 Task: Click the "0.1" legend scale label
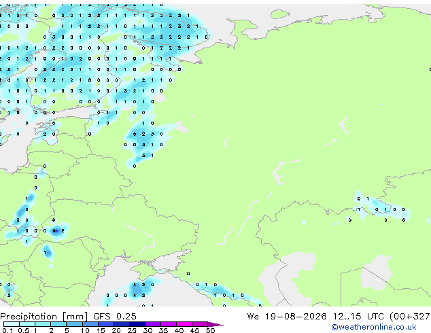pos(7,330)
